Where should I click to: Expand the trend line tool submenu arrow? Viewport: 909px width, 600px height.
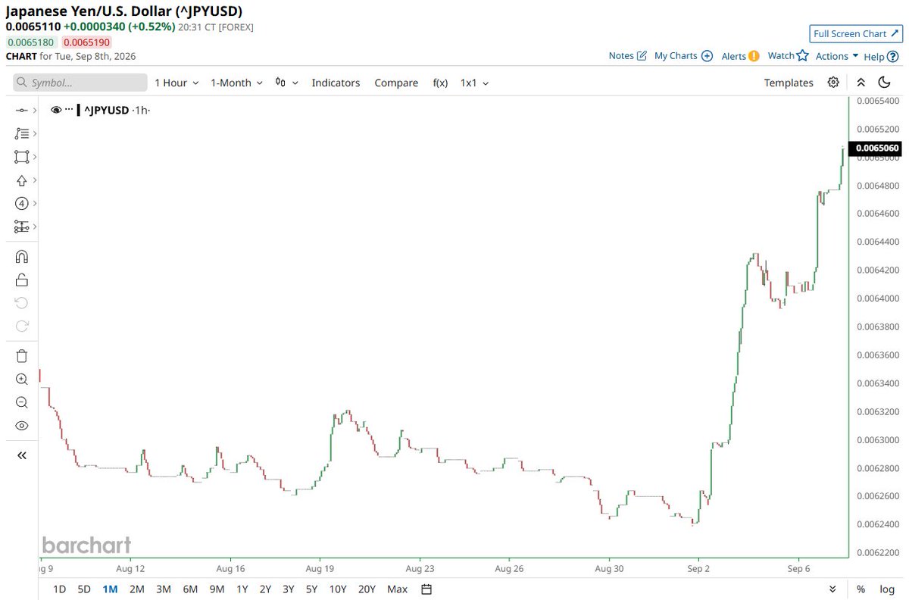[35, 111]
